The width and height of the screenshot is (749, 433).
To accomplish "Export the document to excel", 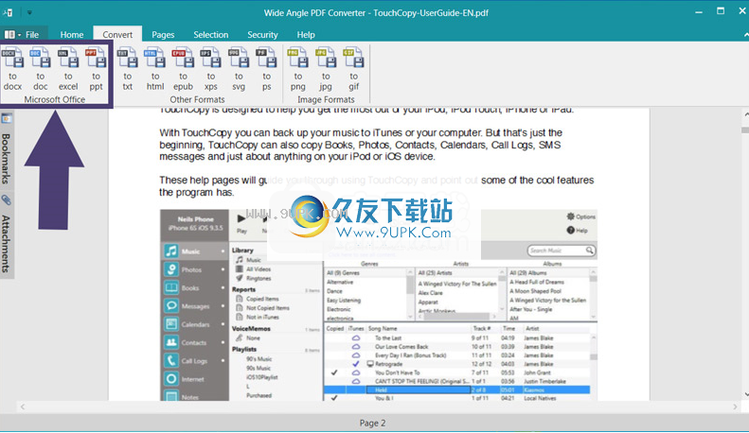I will point(68,69).
